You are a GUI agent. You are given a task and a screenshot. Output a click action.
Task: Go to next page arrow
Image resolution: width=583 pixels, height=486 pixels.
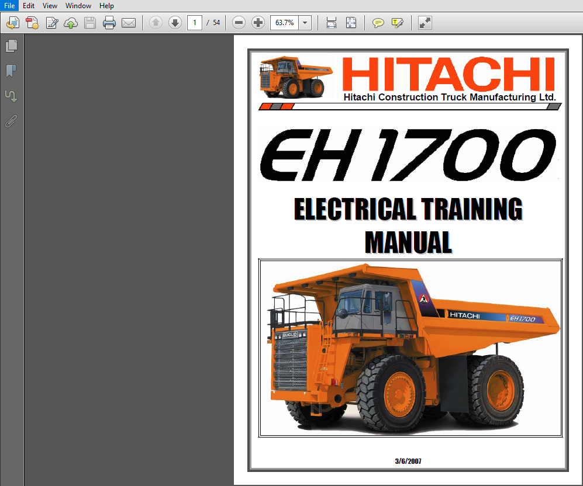pyautogui.click(x=175, y=23)
